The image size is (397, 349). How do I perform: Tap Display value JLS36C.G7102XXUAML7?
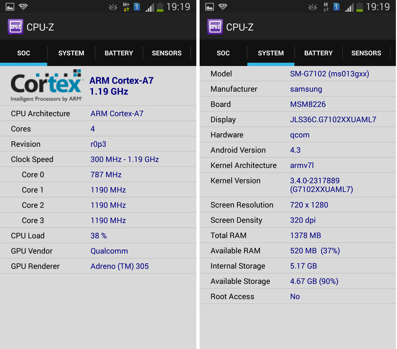point(333,119)
